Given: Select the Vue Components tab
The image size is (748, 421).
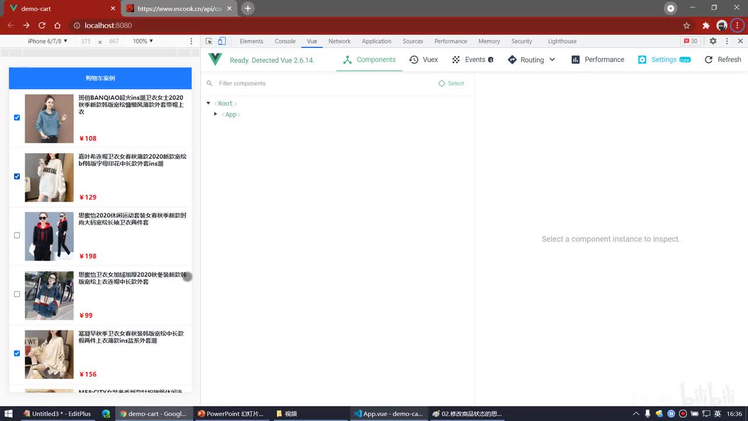Looking at the screenshot, I should pyautogui.click(x=369, y=60).
